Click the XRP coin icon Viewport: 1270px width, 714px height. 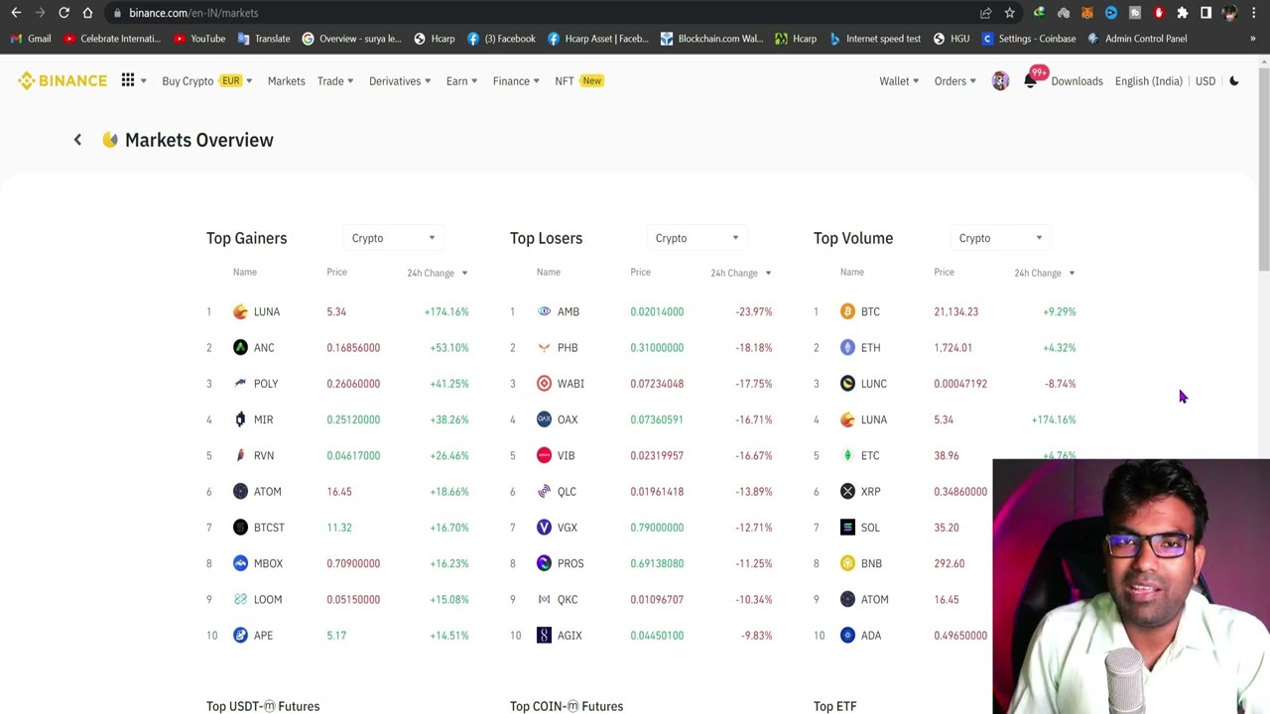847,491
